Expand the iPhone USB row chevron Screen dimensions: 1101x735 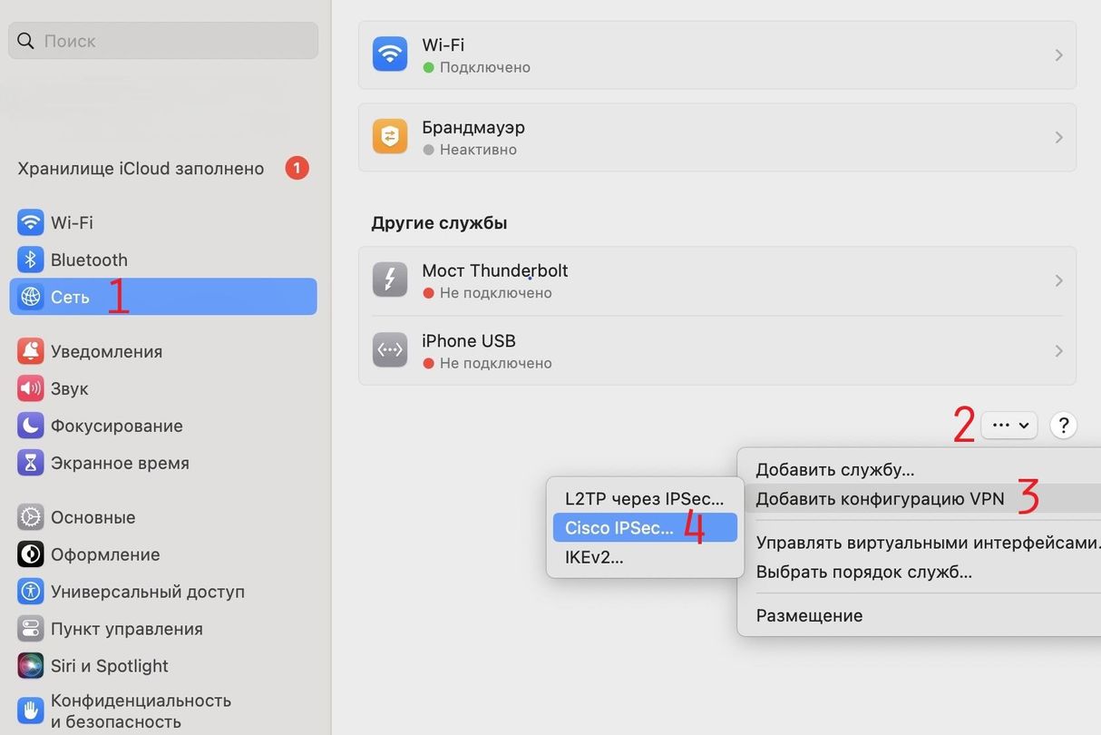(1058, 351)
